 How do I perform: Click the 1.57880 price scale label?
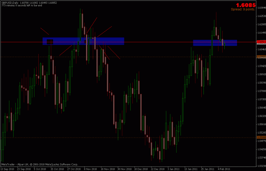click(262, 91)
